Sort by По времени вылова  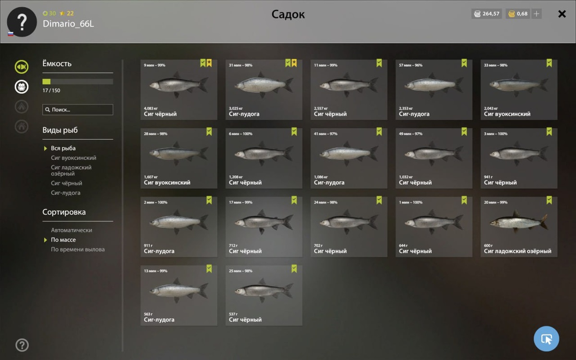click(78, 250)
